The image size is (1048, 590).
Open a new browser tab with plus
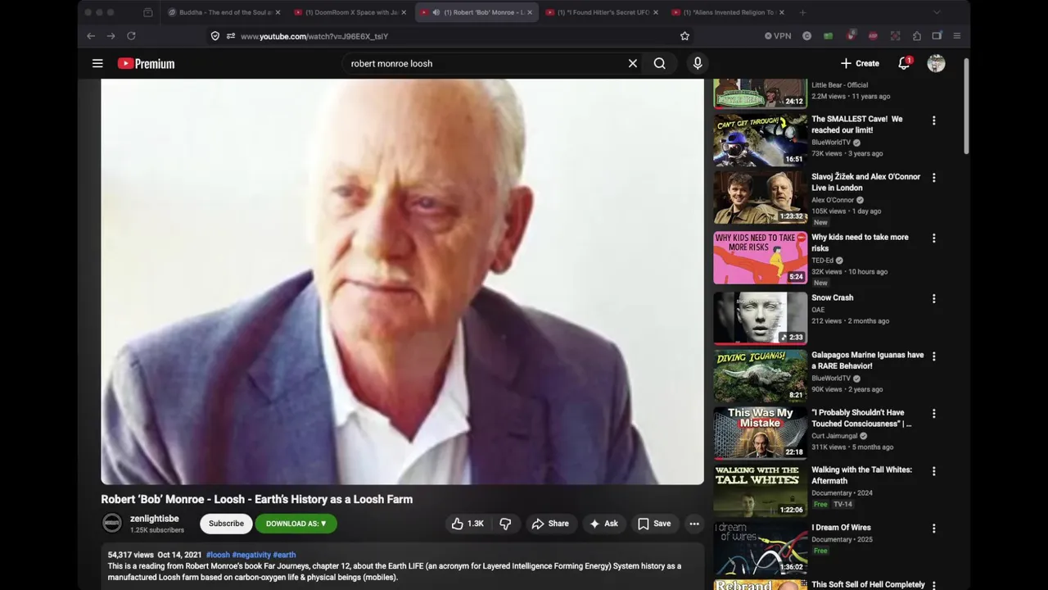click(x=802, y=12)
